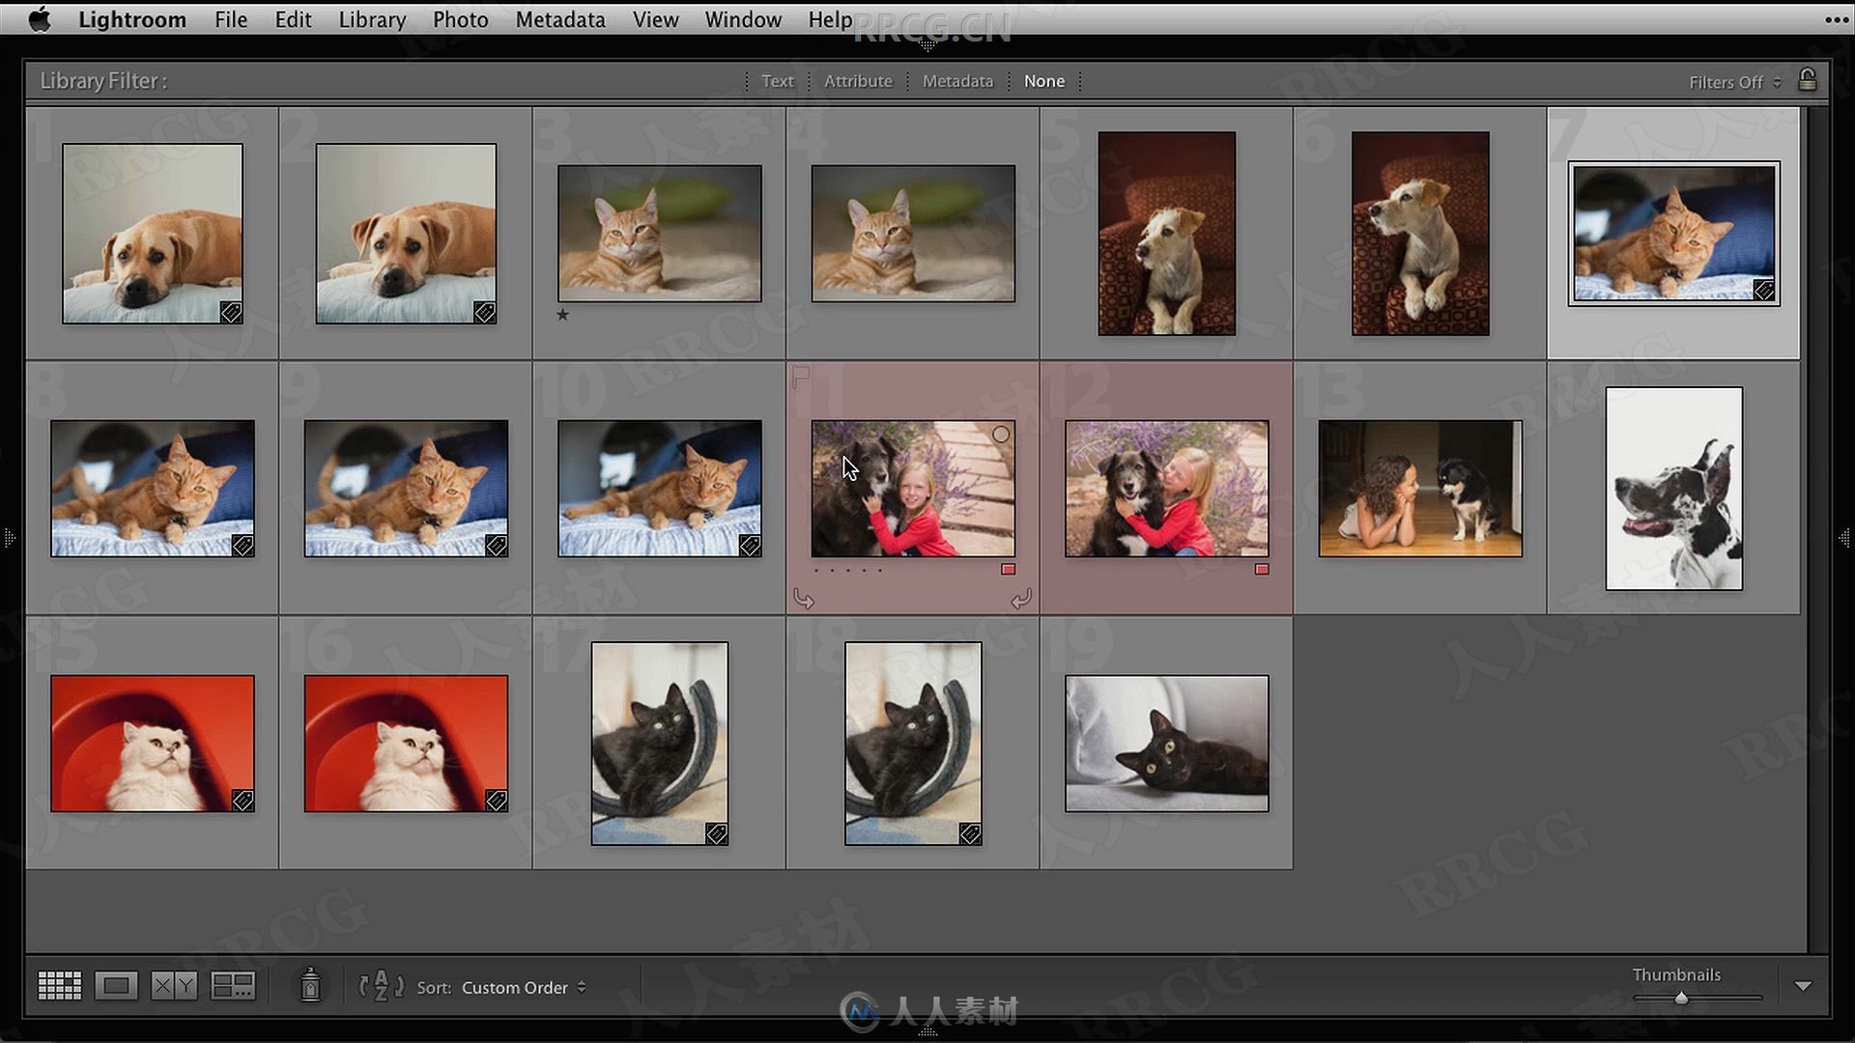1855x1043 pixels.
Task: Open Survey view icon
Action: click(x=233, y=986)
